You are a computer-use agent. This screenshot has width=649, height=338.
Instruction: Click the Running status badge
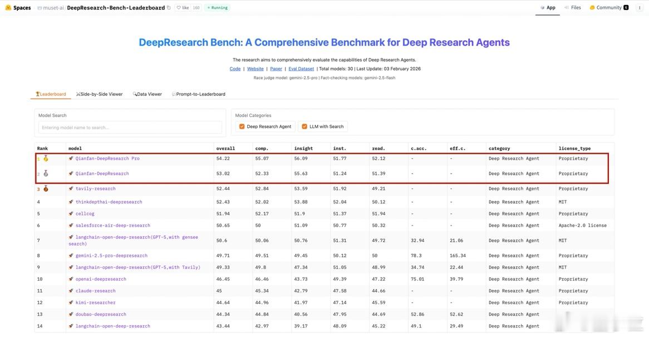pyautogui.click(x=217, y=7)
